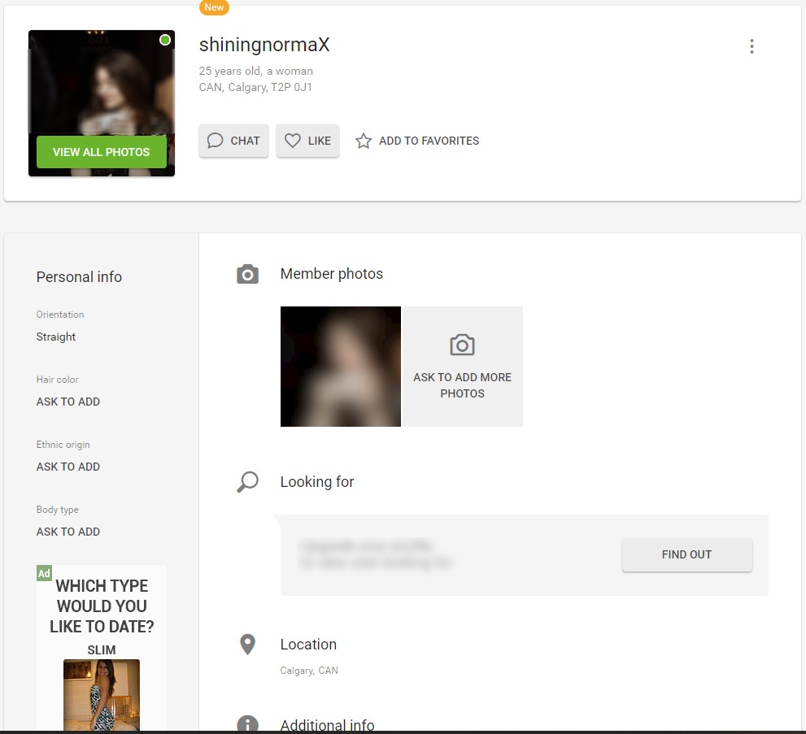Open the blurred member photo thumbnail
The height and width of the screenshot is (734, 806).
pos(341,367)
